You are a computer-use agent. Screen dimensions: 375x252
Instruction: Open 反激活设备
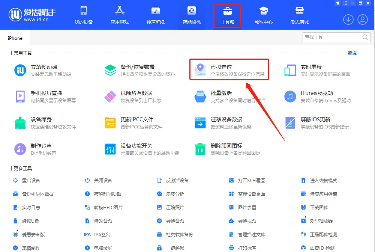pos(172,180)
